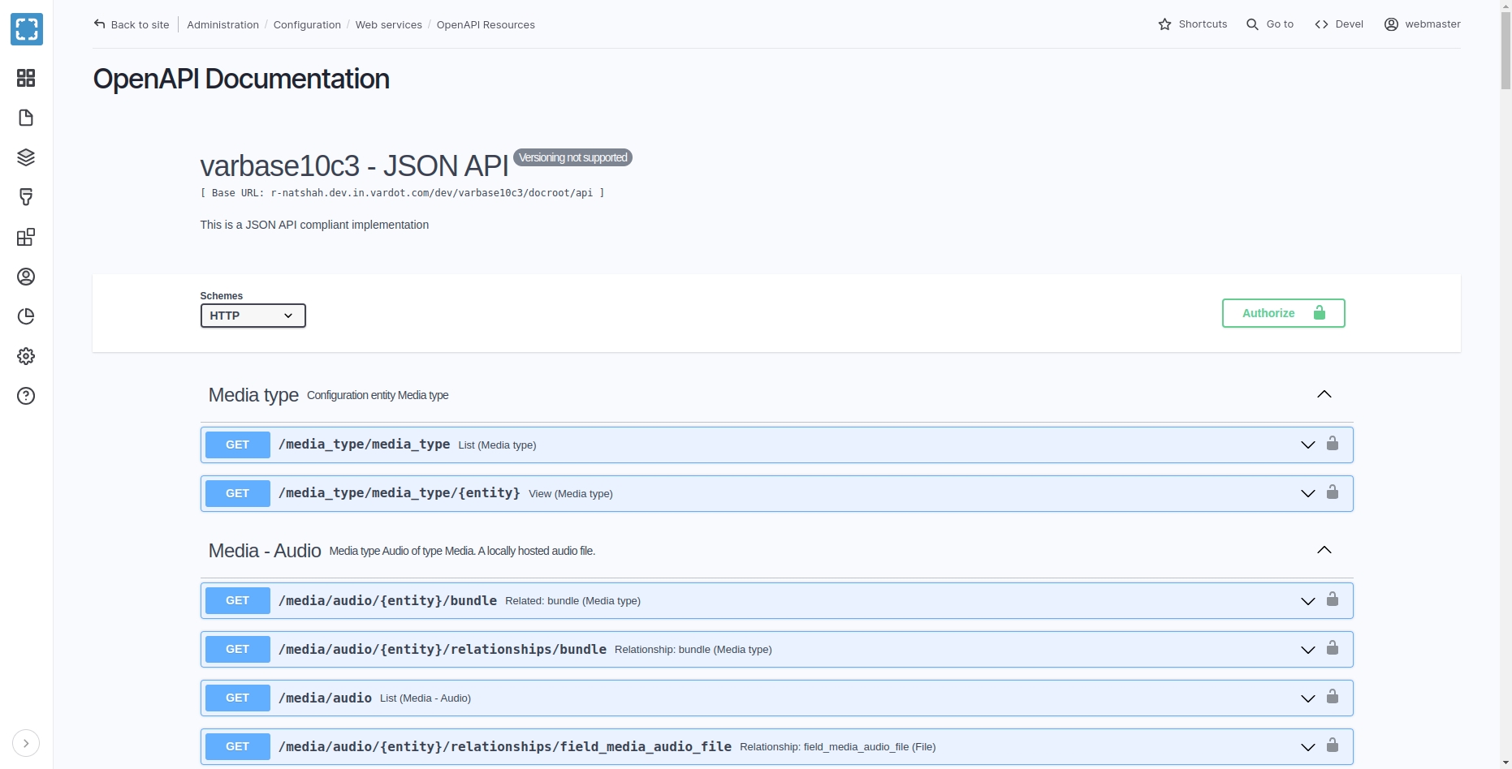Image resolution: width=1512 pixels, height=769 pixels.
Task: Click the lock icon on /media/audio List row
Action: (1333, 697)
